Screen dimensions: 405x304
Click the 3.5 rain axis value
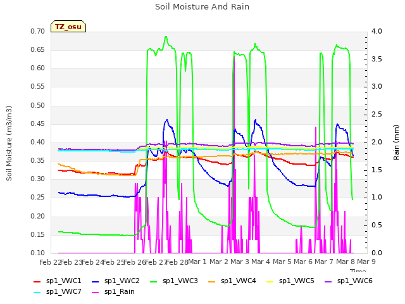(377, 59)
